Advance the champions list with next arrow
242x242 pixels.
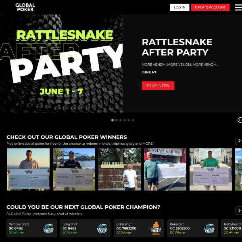tap(239, 211)
